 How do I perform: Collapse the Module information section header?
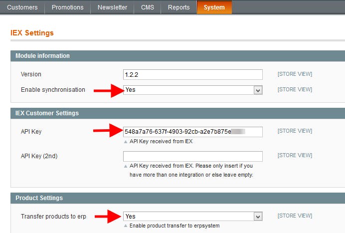coord(178,56)
